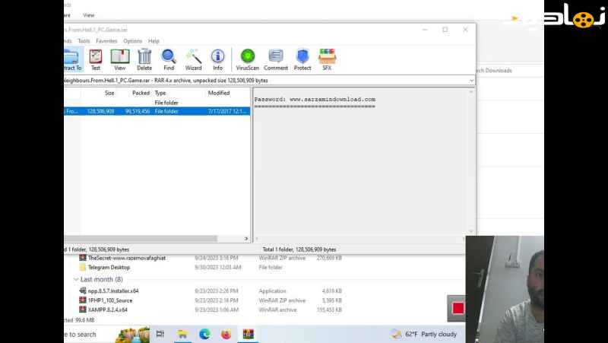
Task: Click right arrow of file list scrollbar
Action: (246, 239)
